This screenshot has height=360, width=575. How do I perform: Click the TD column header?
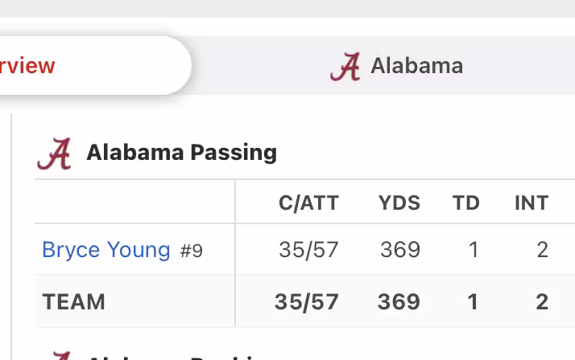click(466, 203)
